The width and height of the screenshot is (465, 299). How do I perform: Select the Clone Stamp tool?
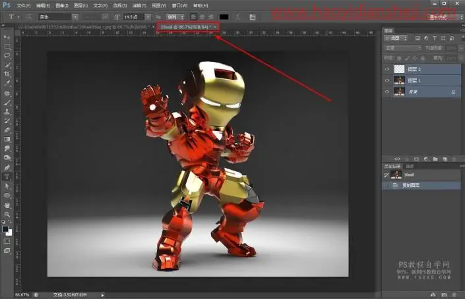(7, 111)
